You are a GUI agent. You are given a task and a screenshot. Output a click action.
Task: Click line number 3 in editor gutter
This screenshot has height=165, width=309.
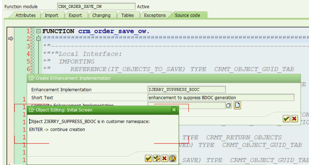(x=28, y=46)
